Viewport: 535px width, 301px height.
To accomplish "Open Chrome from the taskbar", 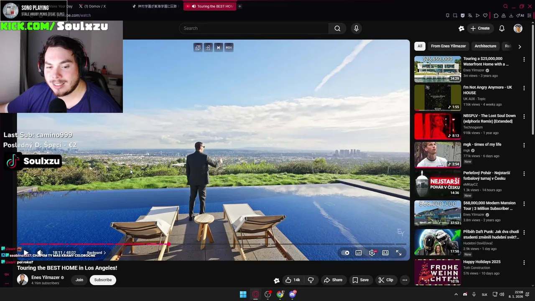I will pyautogui.click(x=280, y=294).
